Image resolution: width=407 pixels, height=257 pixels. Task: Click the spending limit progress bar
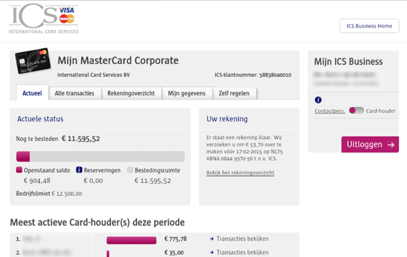pyautogui.click(x=100, y=157)
